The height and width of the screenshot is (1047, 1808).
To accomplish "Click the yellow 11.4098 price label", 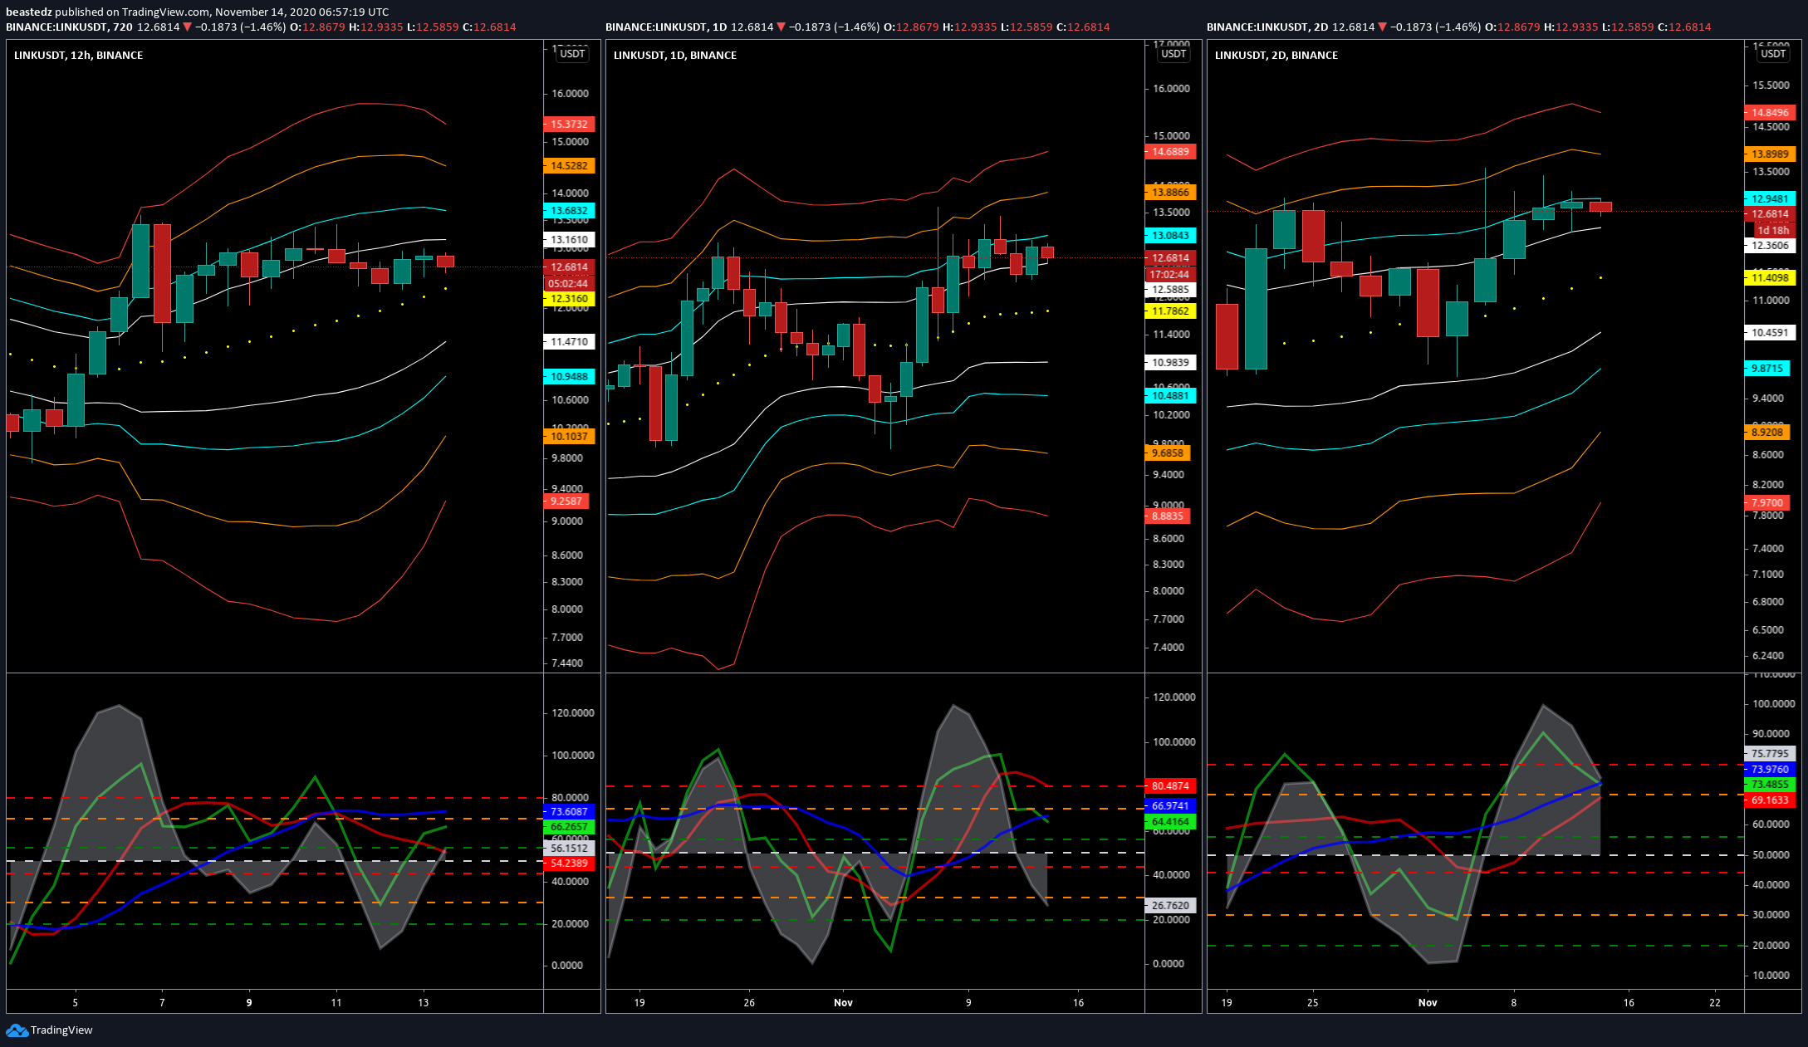I will click(x=1770, y=278).
